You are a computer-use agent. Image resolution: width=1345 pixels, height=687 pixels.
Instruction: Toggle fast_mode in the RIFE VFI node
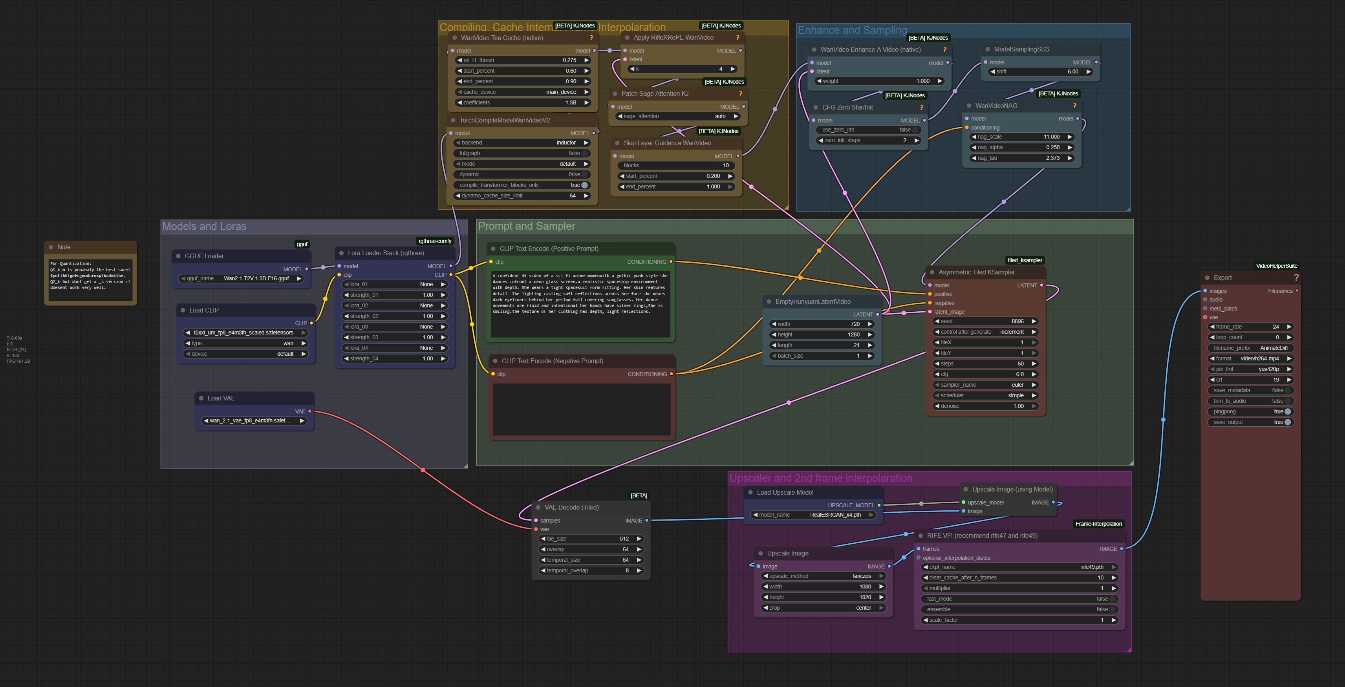coord(1112,599)
